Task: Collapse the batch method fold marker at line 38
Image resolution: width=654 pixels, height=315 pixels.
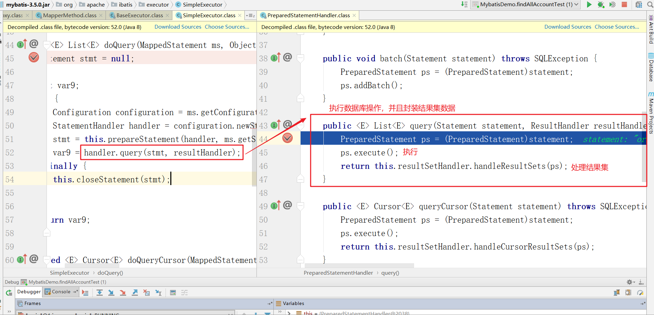Action: click(301, 58)
